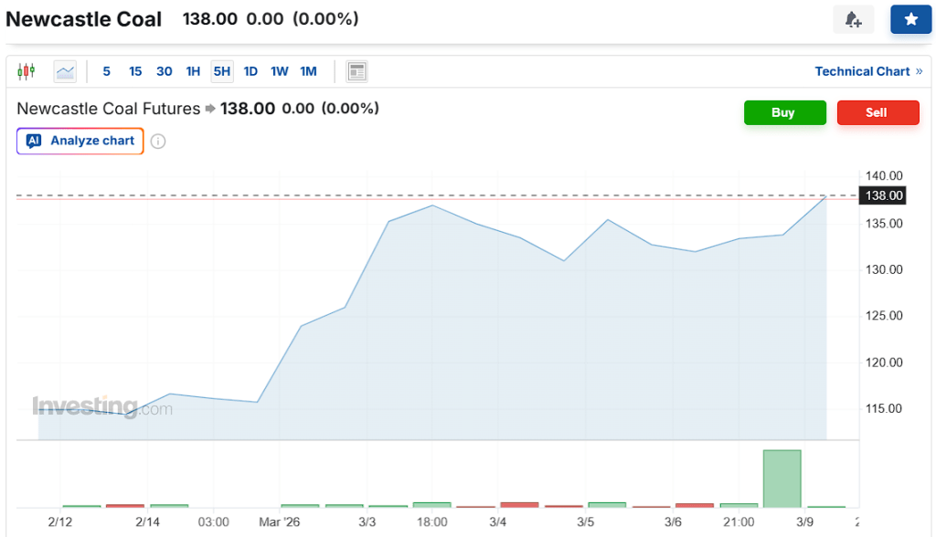Expand Technical Chart via double chevron
936x537 pixels.
coord(919,71)
